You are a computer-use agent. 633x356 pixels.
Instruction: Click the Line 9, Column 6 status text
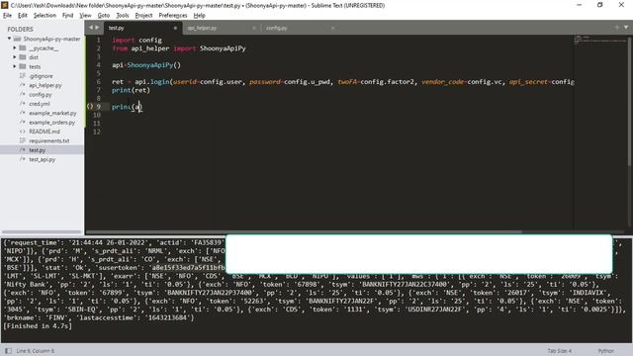click(36, 351)
